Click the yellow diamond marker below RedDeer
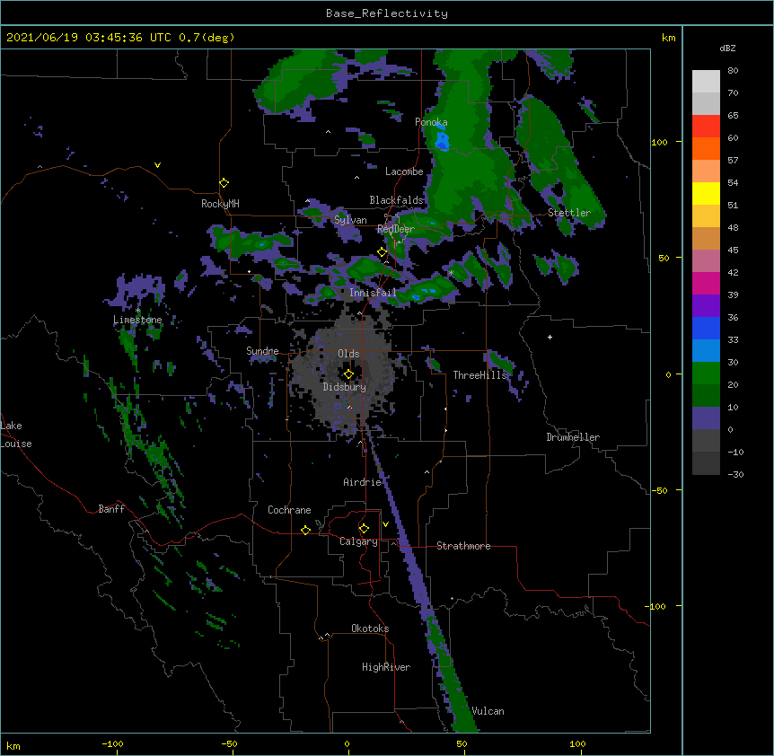The image size is (774, 756). pos(382,252)
